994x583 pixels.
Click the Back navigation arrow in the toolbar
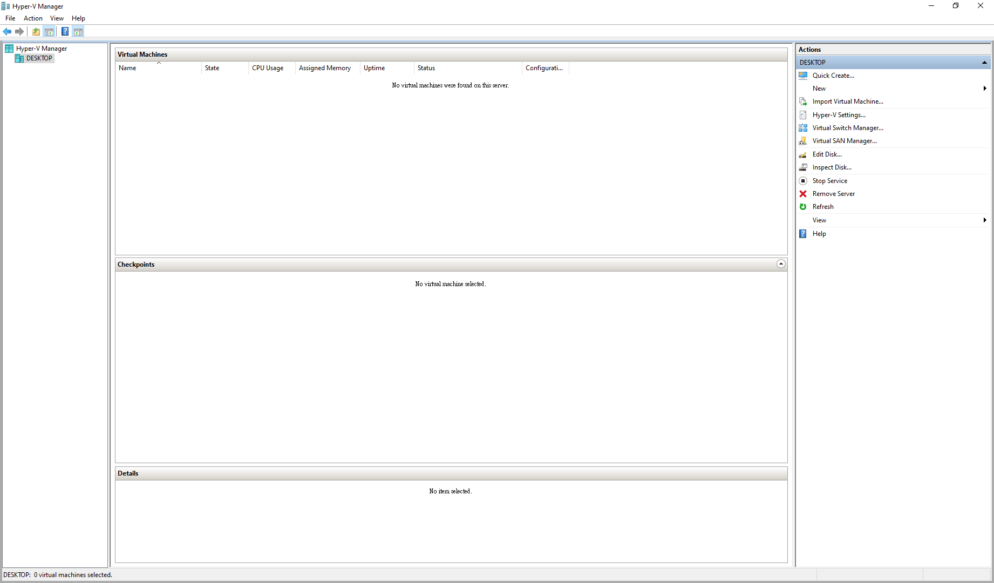coord(7,31)
